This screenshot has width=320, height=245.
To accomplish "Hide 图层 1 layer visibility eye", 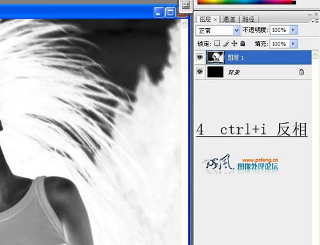I will click(x=200, y=57).
